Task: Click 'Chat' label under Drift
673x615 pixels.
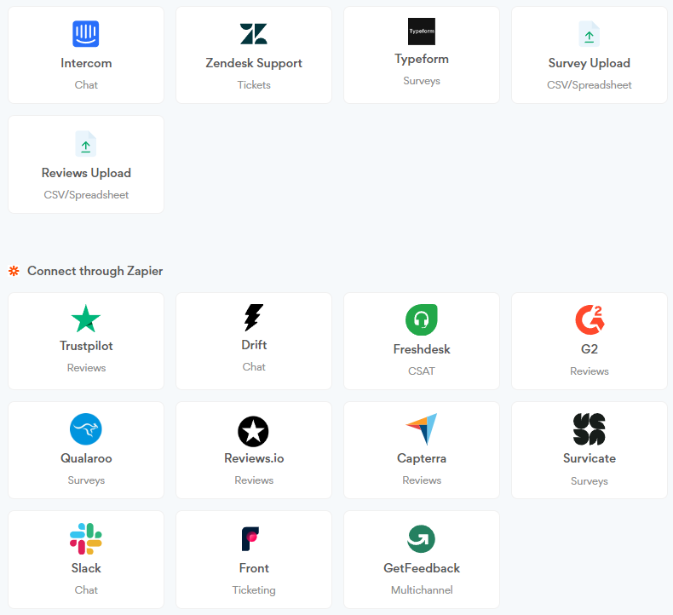Action: point(254,367)
